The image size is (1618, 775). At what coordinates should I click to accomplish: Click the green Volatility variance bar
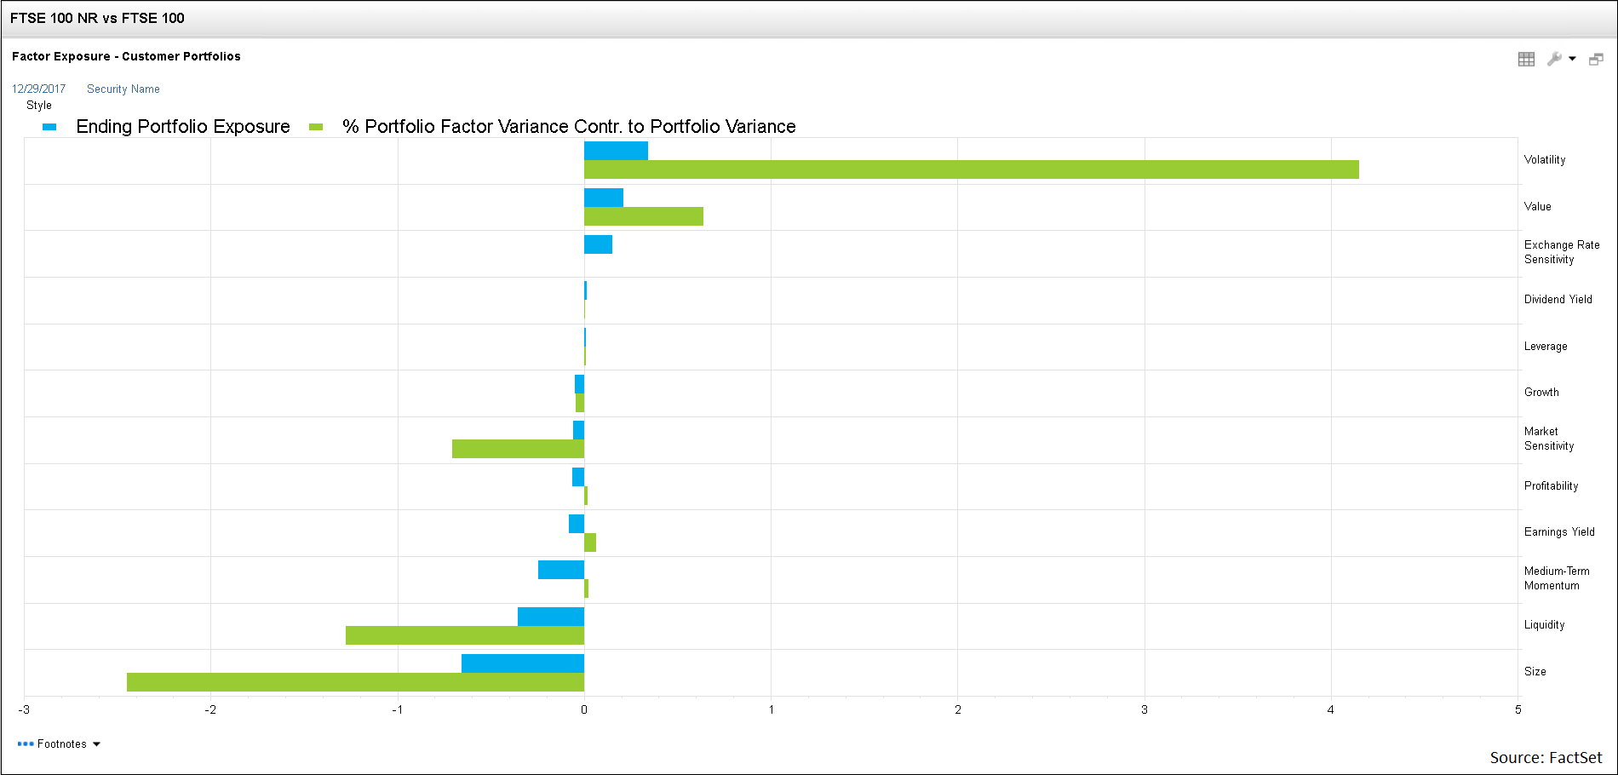(x=972, y=169)
